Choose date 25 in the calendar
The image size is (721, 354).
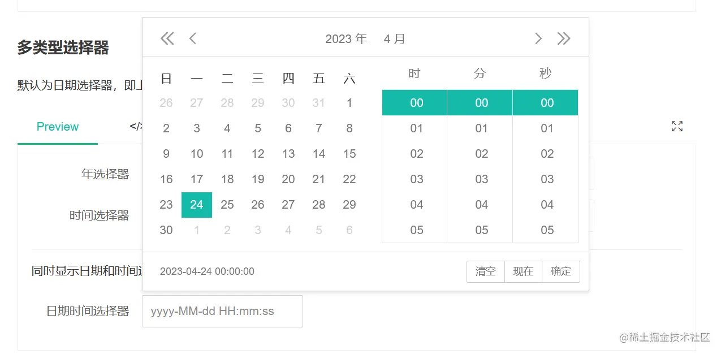pos(227,205)
